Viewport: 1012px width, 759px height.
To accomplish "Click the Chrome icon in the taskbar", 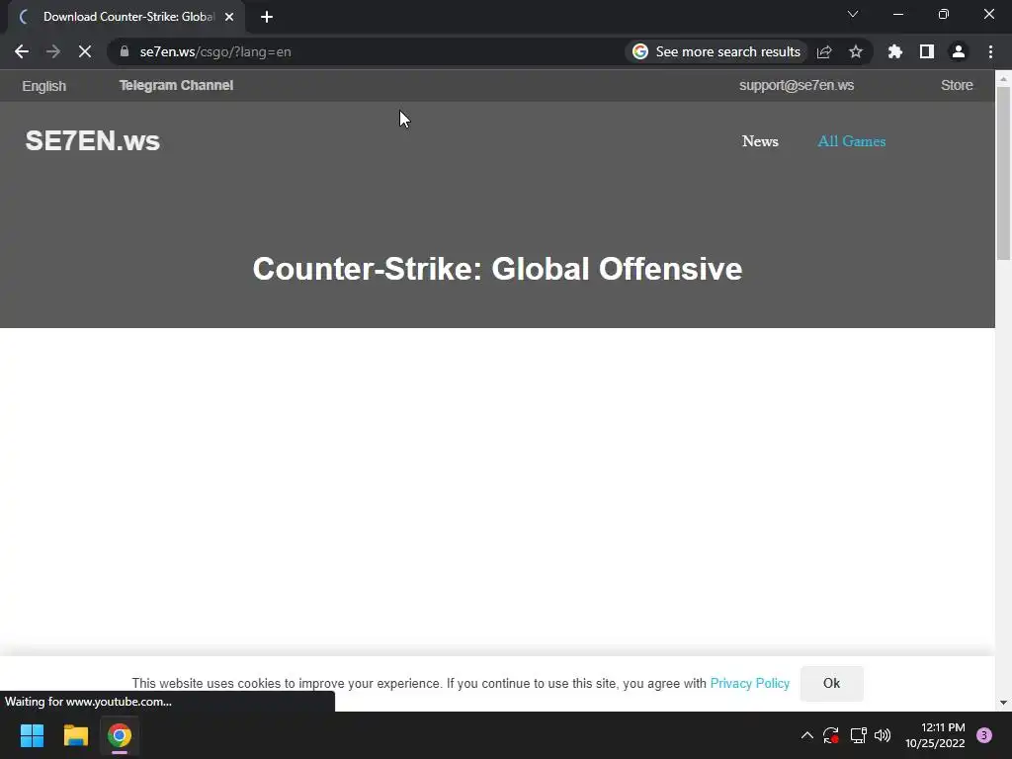I will pyautogui.click(x=120, y=735).
